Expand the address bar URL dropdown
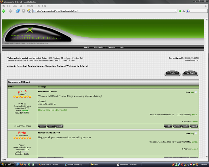The width and height of the screenshot is (209, 167). [176, 11]
